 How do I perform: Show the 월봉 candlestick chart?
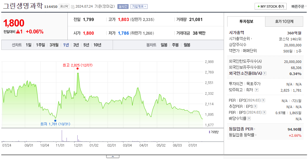(187, 45)
